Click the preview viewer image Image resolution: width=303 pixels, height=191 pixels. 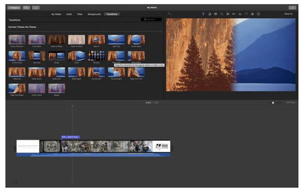pyautogui.click(x=231, y=55)
